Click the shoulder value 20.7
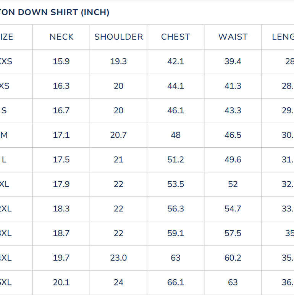Image resolution: width=294 pixels, height=295 pixels. tap(118, 135)
